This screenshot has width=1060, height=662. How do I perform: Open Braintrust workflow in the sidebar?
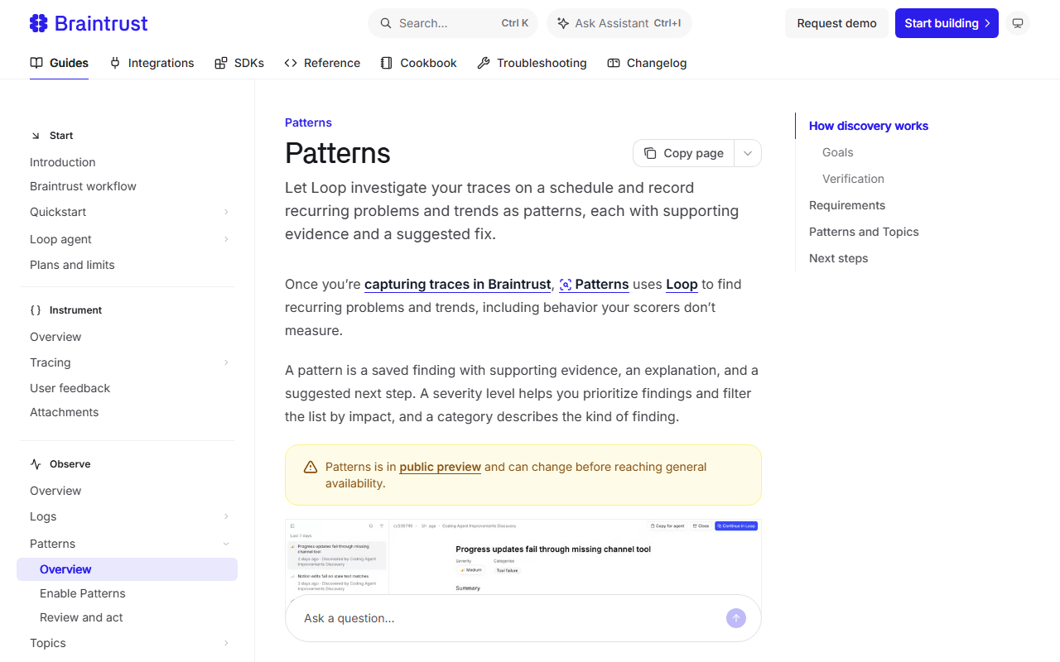83,186
